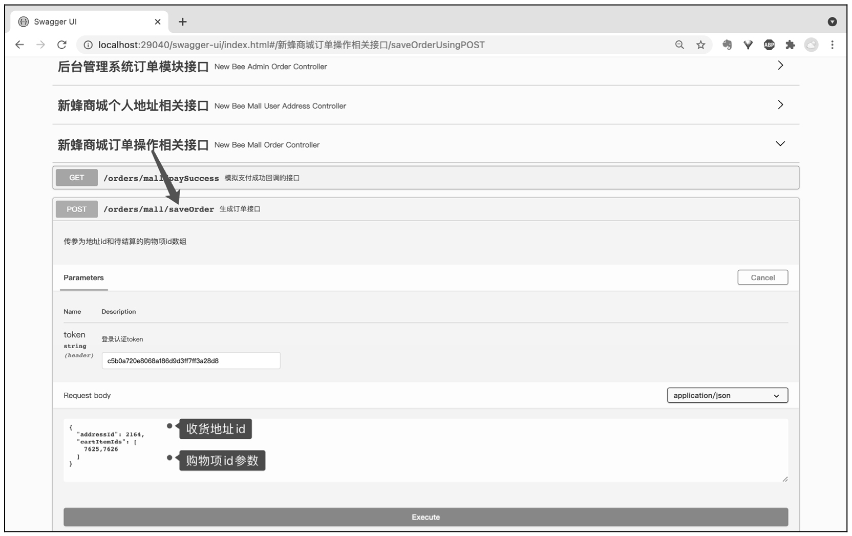Screen dimensions: 852x536
Task: Click the Request body label
Action: (87, 395)
